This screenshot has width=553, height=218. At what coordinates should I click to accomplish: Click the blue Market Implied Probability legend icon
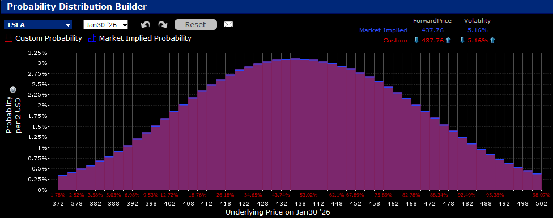(x=92, y=38)
